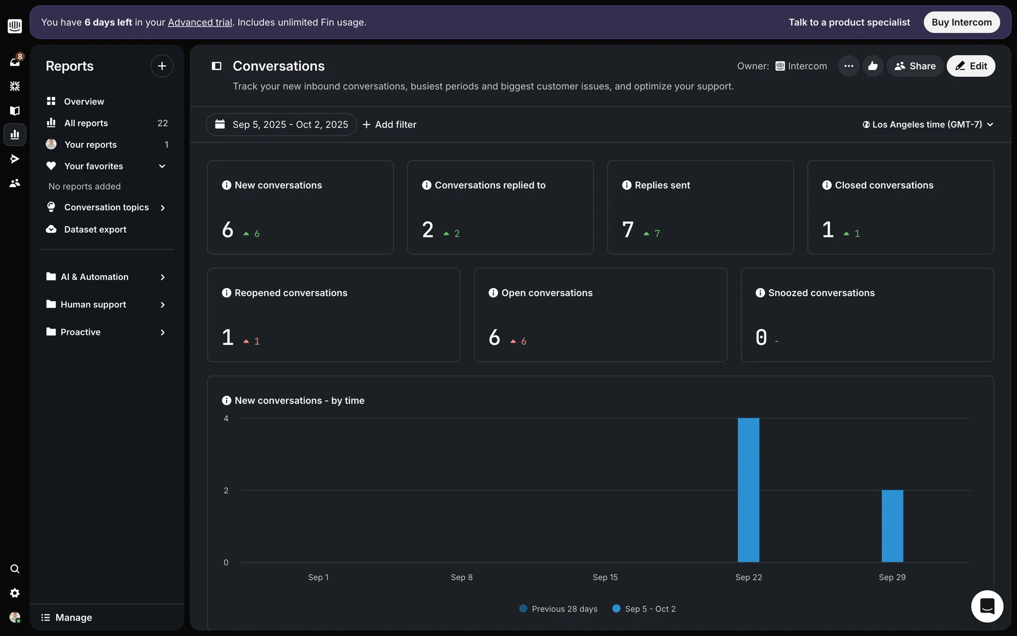The width and height of the screenshot is (1017, 636).
Task: Open the Overview page
Action: pos(84,101)
